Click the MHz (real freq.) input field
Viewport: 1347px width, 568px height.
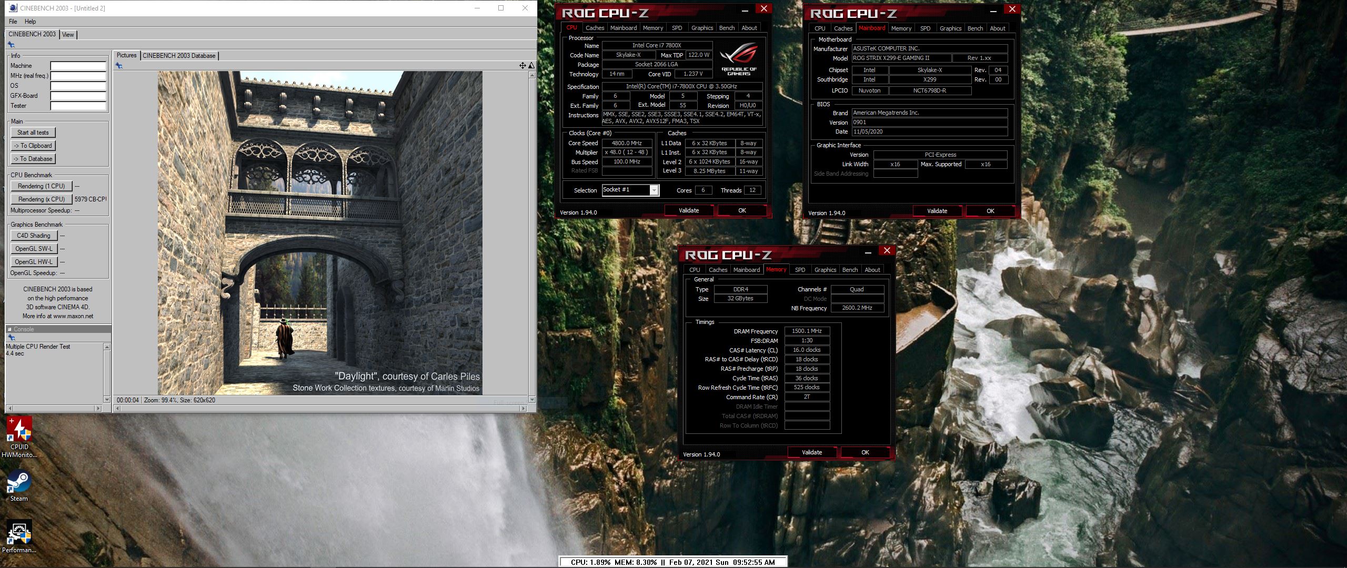coord(78,76)
